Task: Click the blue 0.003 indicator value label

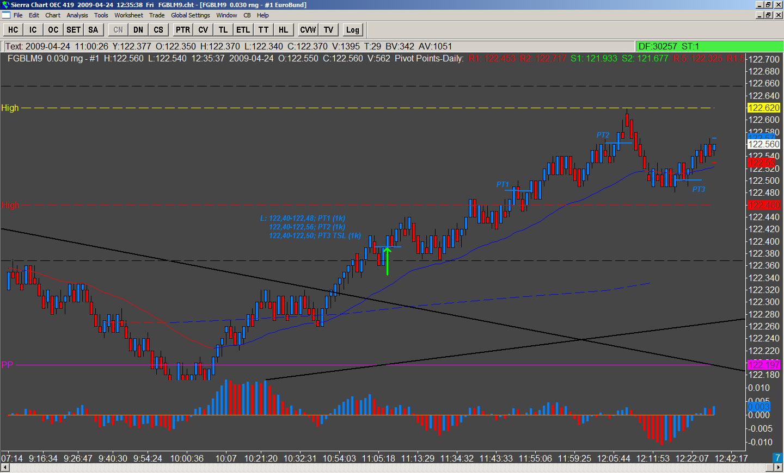Action: 758,407
